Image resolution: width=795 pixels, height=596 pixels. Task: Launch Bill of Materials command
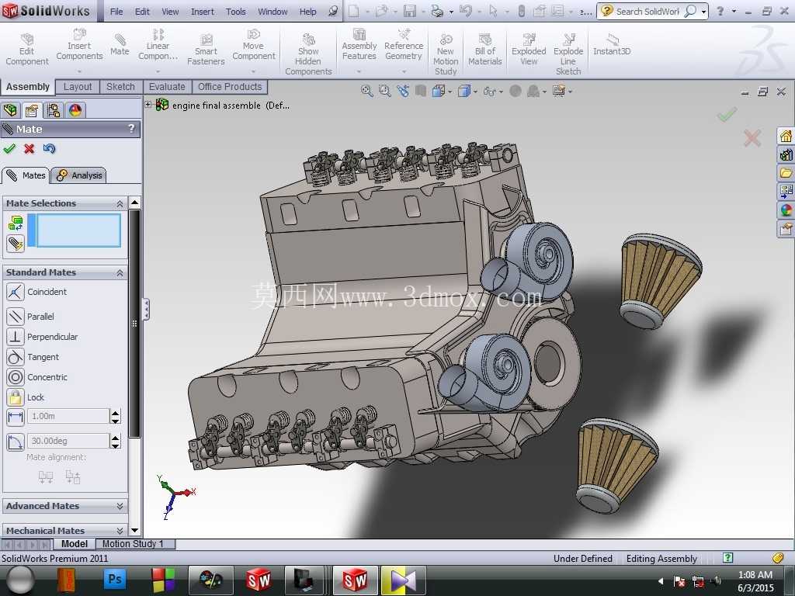click(x=484, y=49)
